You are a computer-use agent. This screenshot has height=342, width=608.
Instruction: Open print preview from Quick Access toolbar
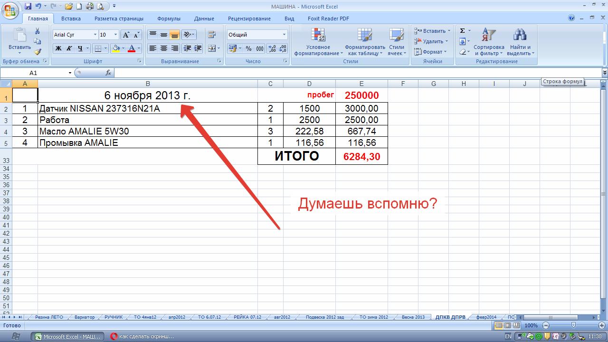click(100, 6)
